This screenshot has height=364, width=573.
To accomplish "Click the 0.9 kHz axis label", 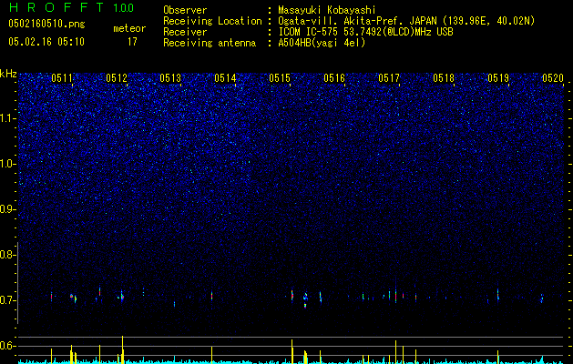I will coord(8,209).
